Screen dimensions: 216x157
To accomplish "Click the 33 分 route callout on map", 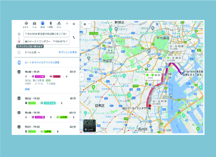I will (x=153, y=76).
